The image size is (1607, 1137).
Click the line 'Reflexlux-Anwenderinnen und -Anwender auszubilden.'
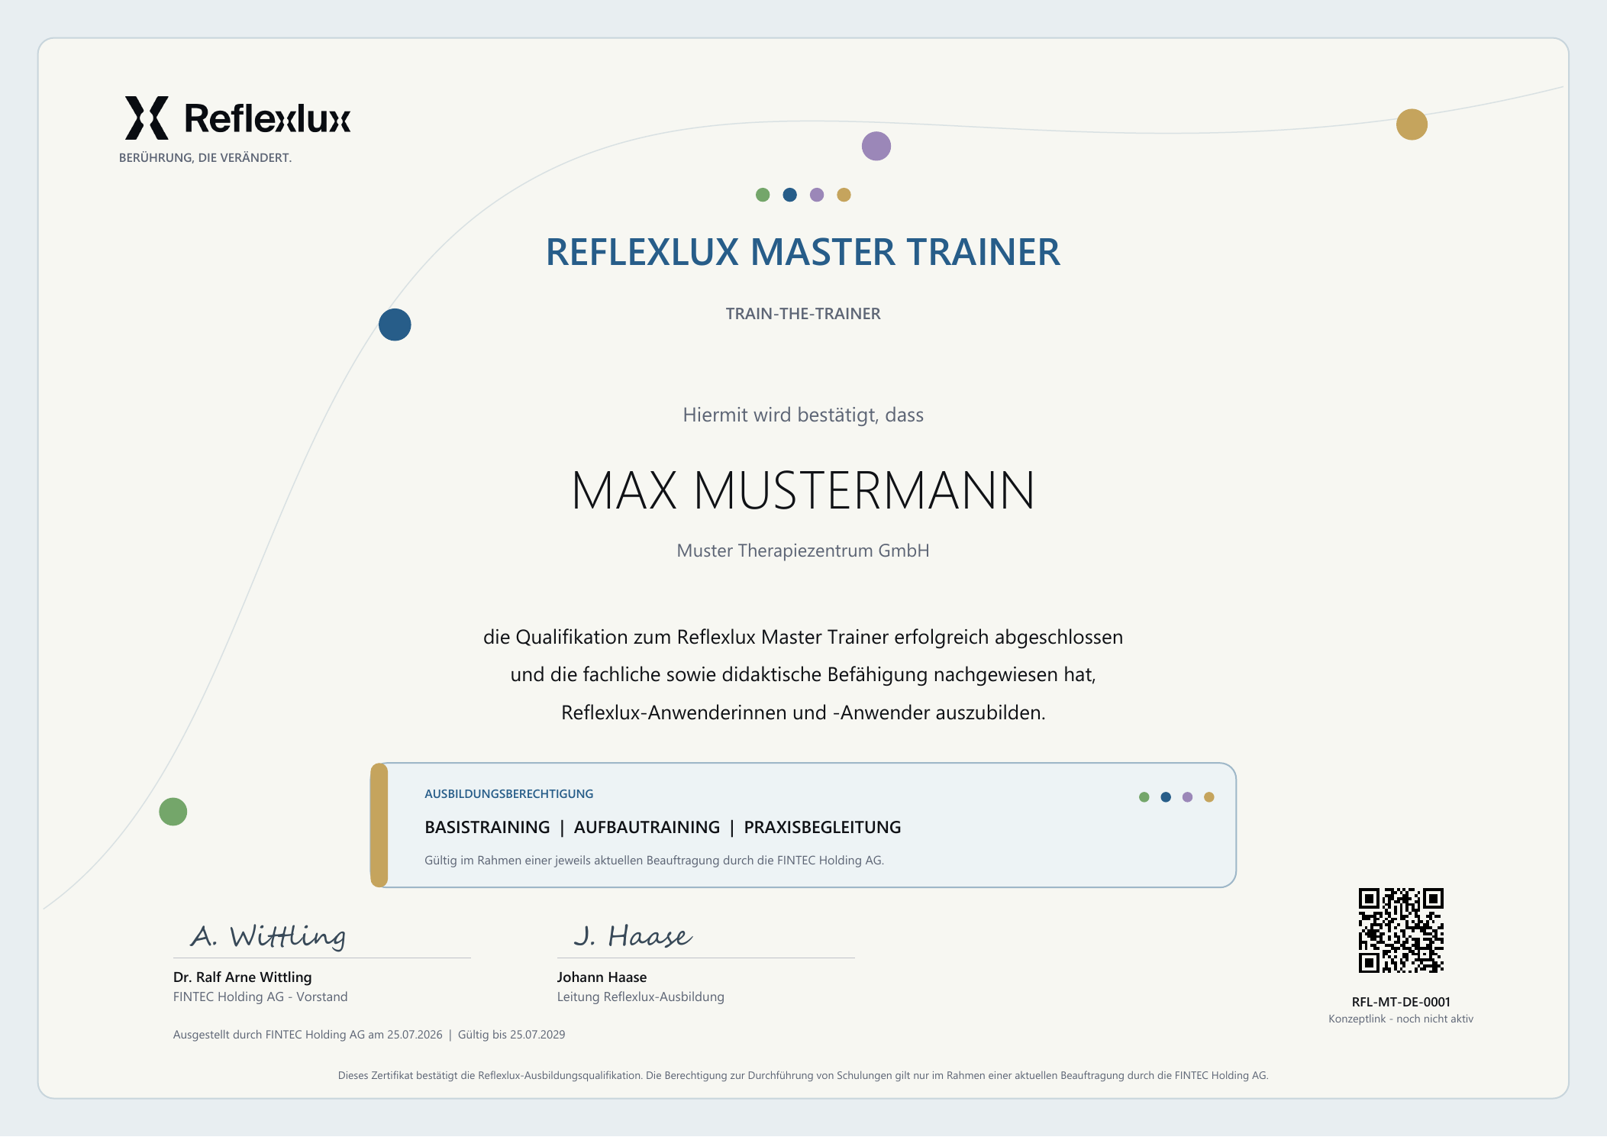point(803,712)
